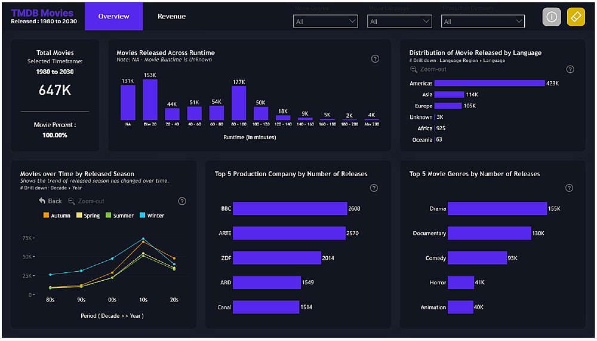Viewport: 597px width, 341px height.
Task: Select the ZDF production company bar
Action: (x=277, y=258)
